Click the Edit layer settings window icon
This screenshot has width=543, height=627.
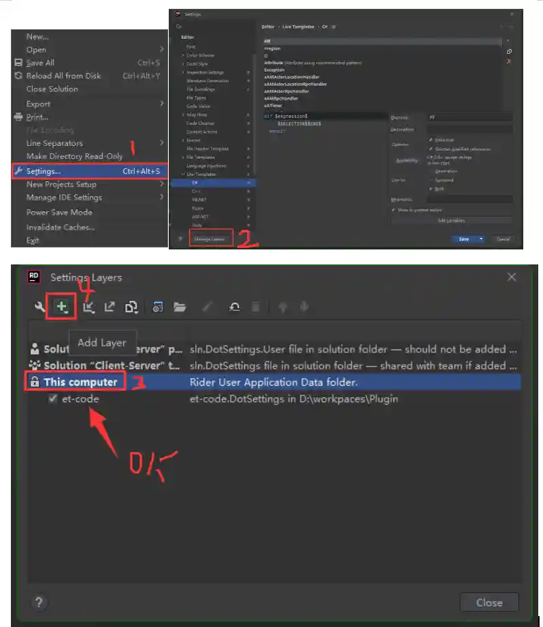[158, 307]
